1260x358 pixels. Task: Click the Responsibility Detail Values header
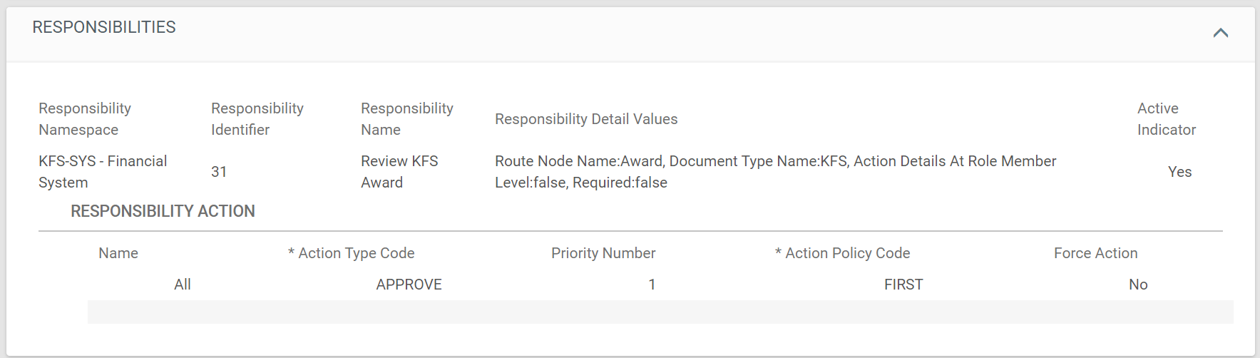[x=586, y=119]
